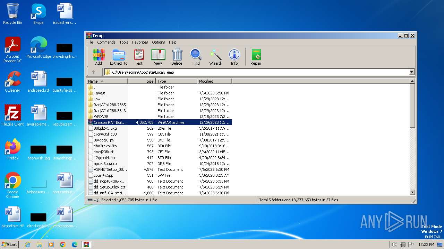Viewport: 444px width, 249px height.
Task: Click the file list scroll up arrow
Action: (412, 81)
